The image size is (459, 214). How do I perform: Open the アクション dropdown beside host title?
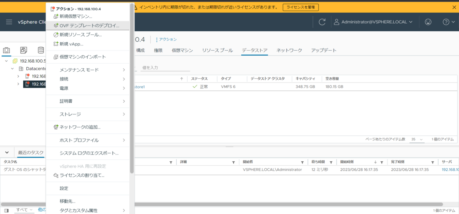[x=166, y=39]
